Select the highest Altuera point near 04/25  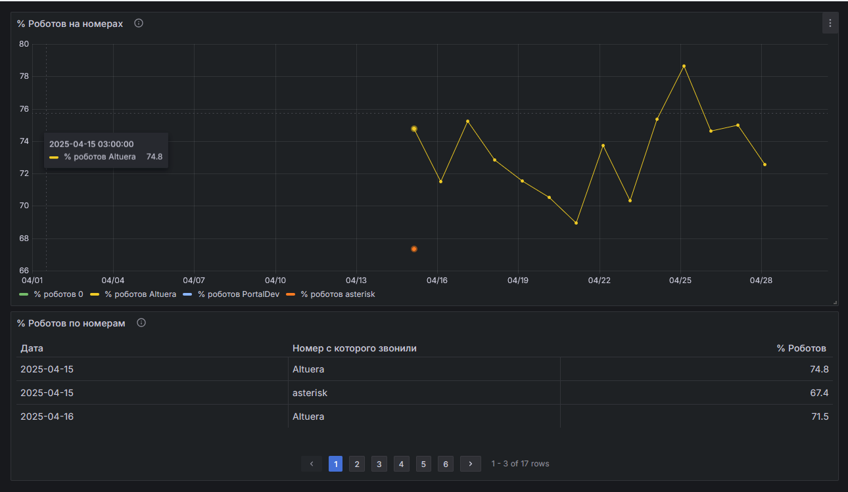click(x=684, y=66)
